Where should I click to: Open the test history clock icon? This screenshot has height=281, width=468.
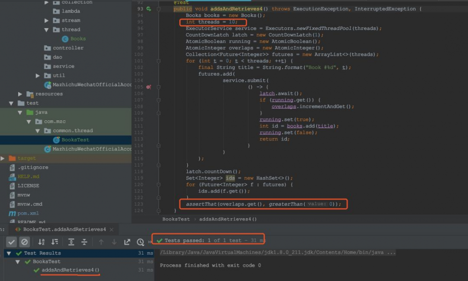[140, 242]
